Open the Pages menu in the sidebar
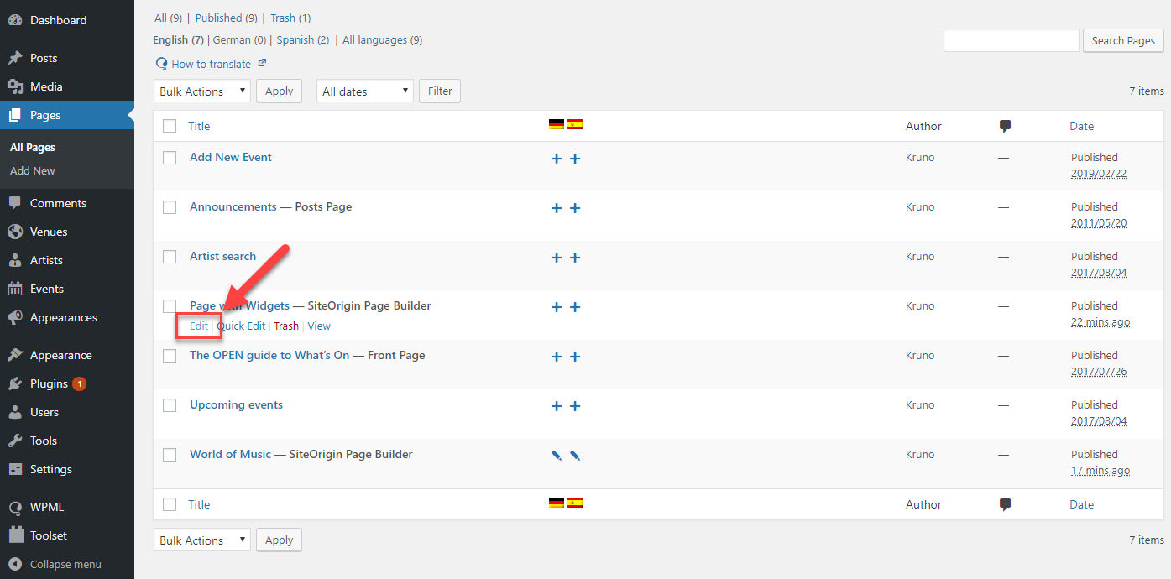The height and width of the screenshot is (579, 1171). (x=67, y=115)
